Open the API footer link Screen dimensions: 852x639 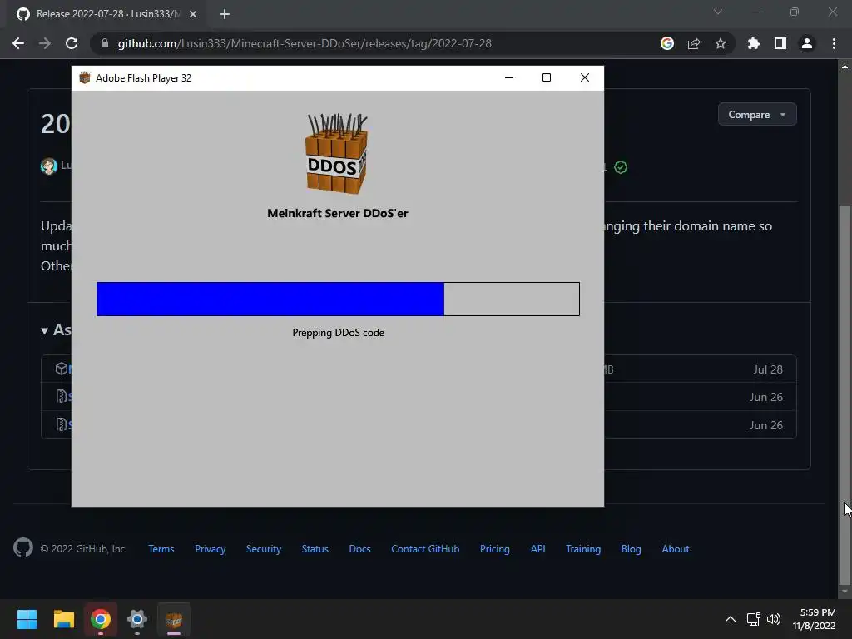click(538, 549)
